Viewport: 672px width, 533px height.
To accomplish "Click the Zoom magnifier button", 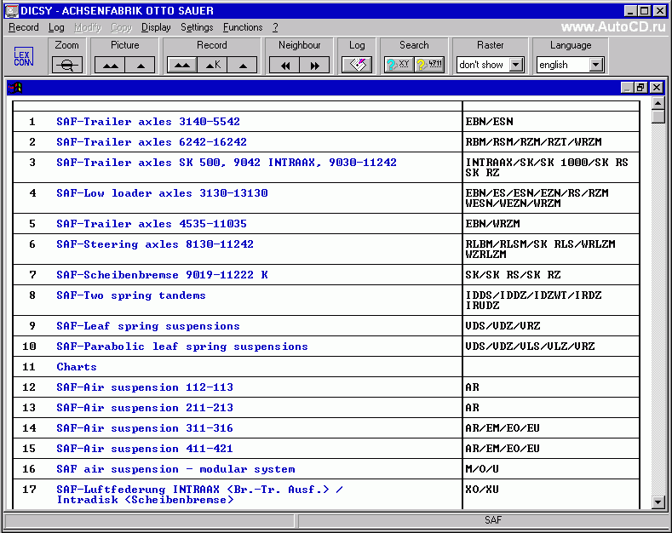I will (x=66, y=65).
